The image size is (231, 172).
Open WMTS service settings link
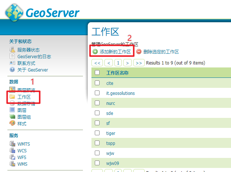24,144
